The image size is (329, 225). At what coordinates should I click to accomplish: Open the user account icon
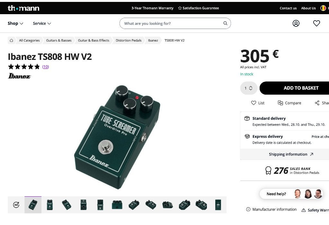[x=296, y=23]
